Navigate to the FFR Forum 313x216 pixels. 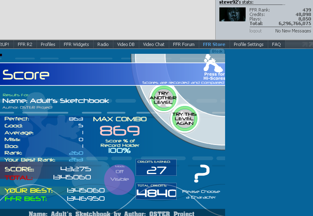point(184,44)
